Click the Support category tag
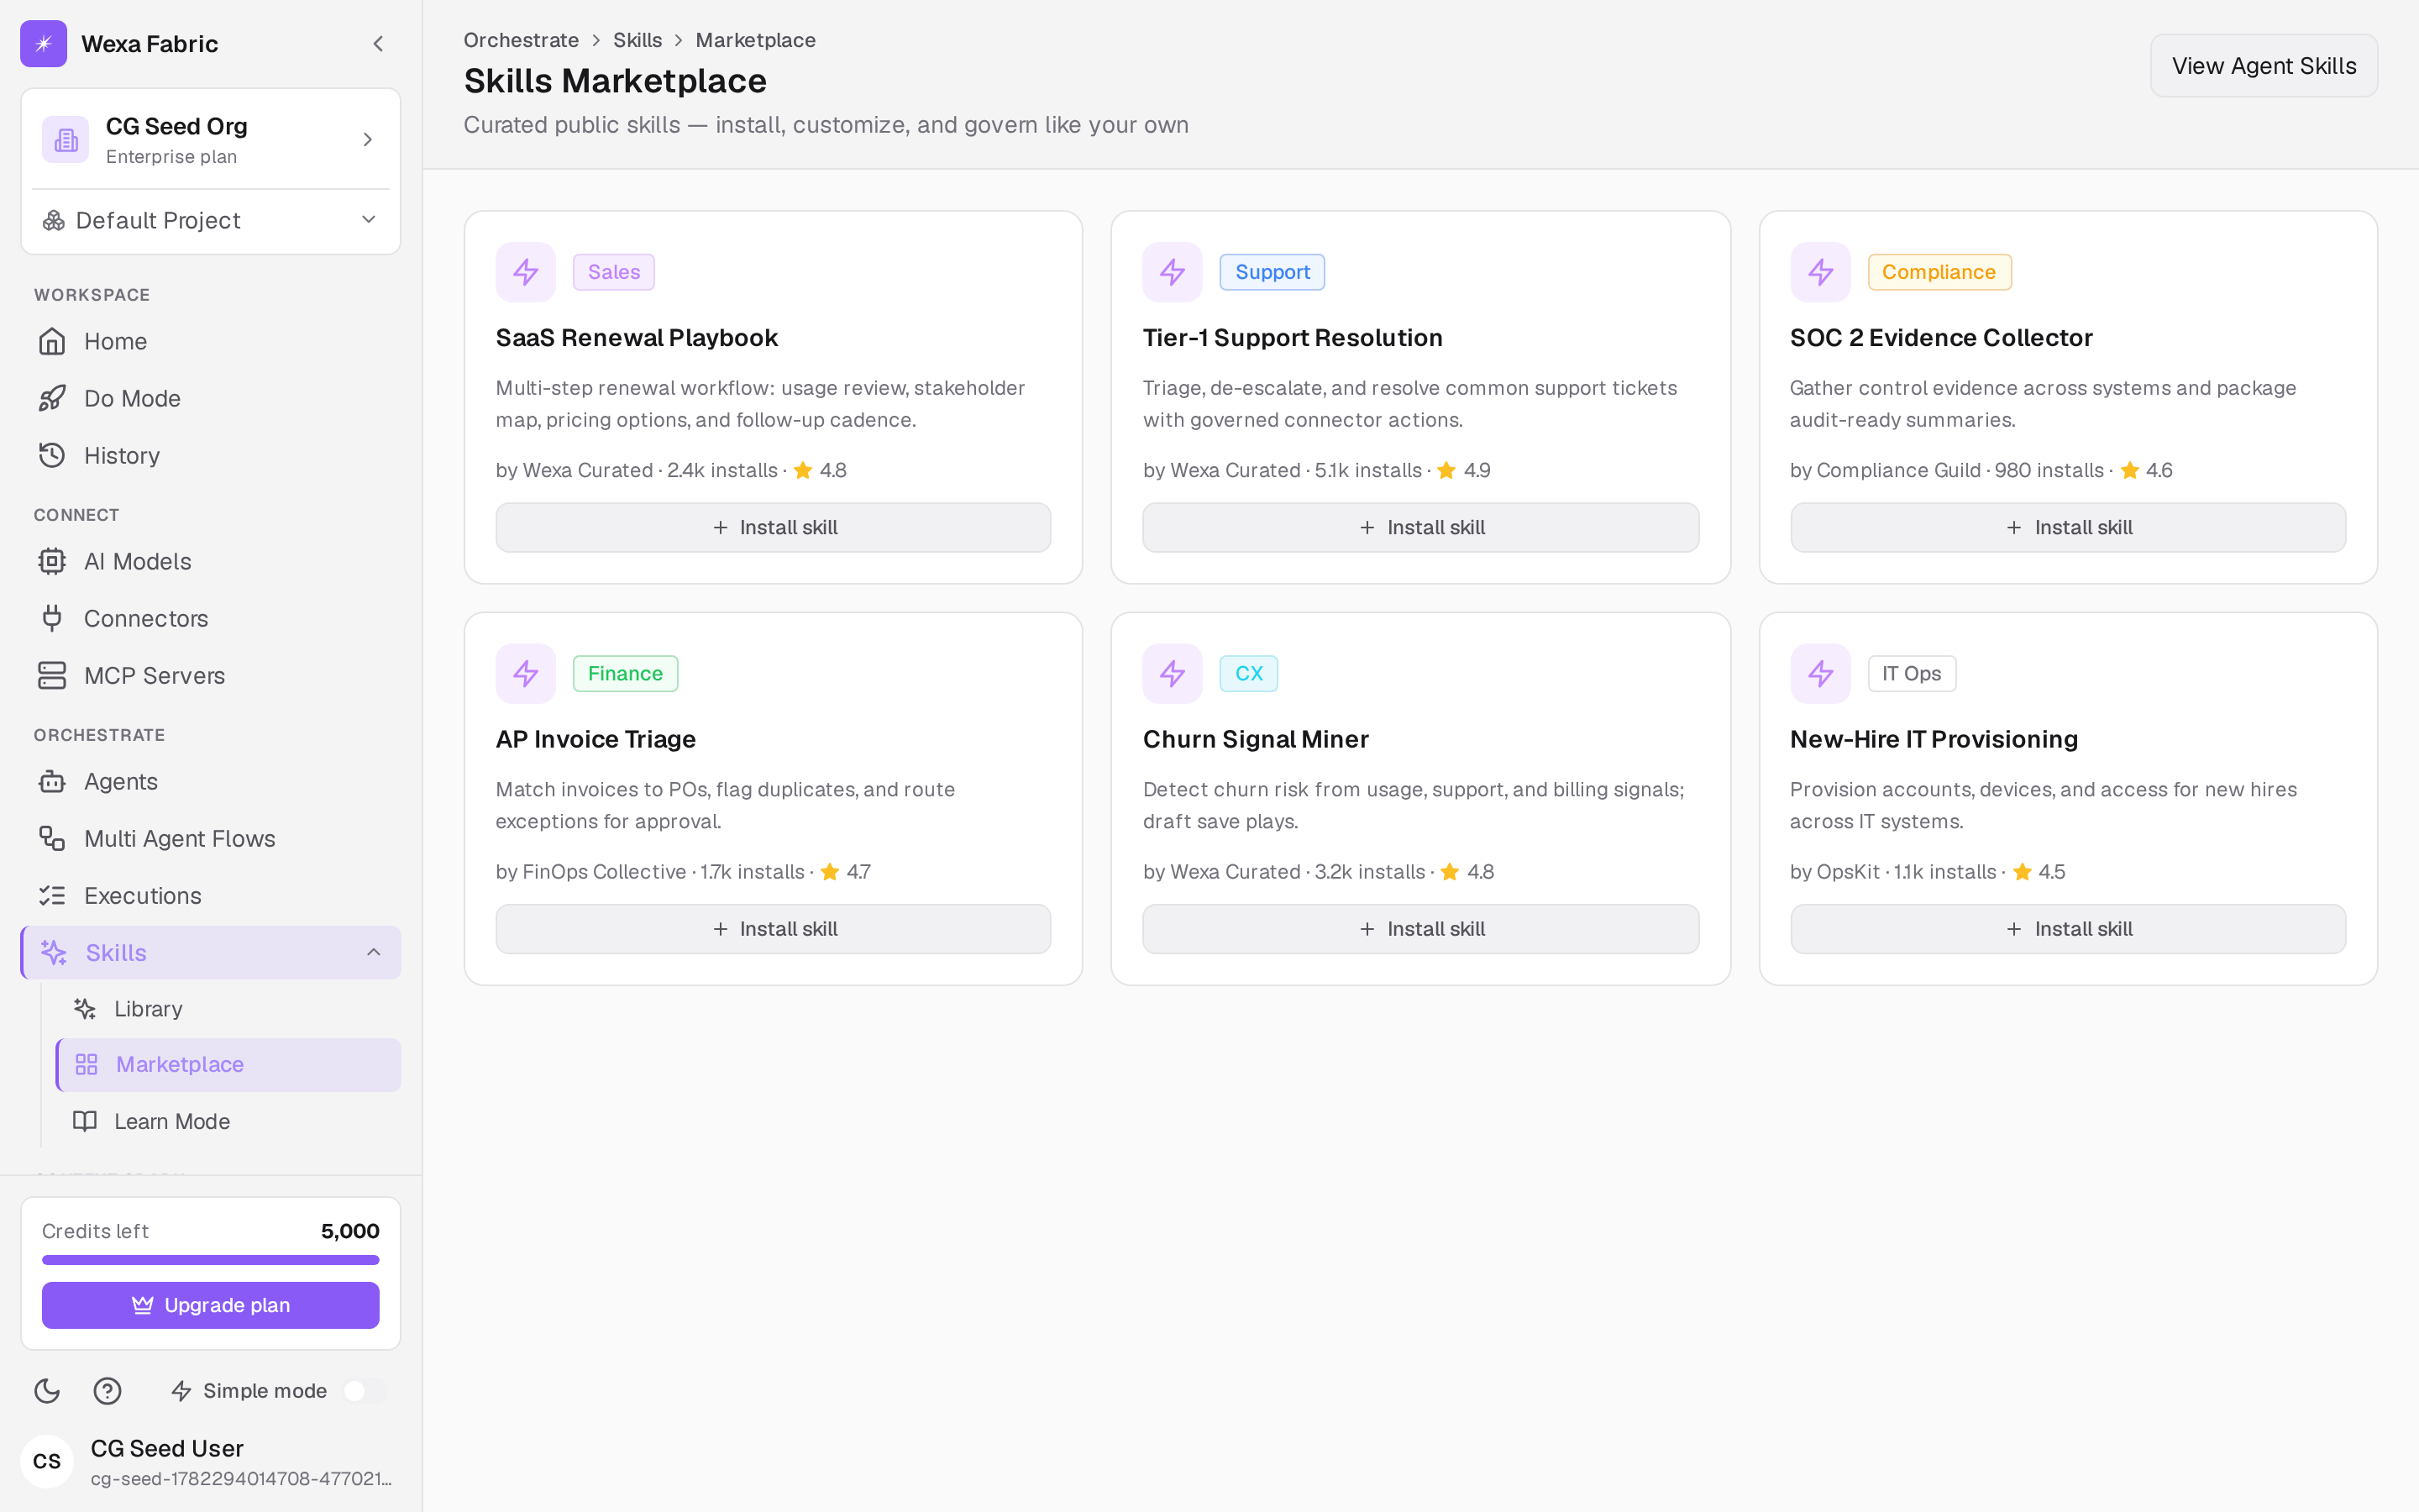The height and width of the screenshot is (1512, 2419). tap(1272, 272)
